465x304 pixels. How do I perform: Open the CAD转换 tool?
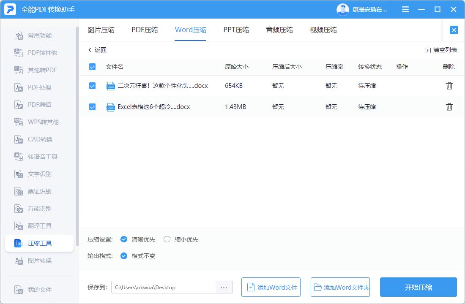tap(36, 139)
